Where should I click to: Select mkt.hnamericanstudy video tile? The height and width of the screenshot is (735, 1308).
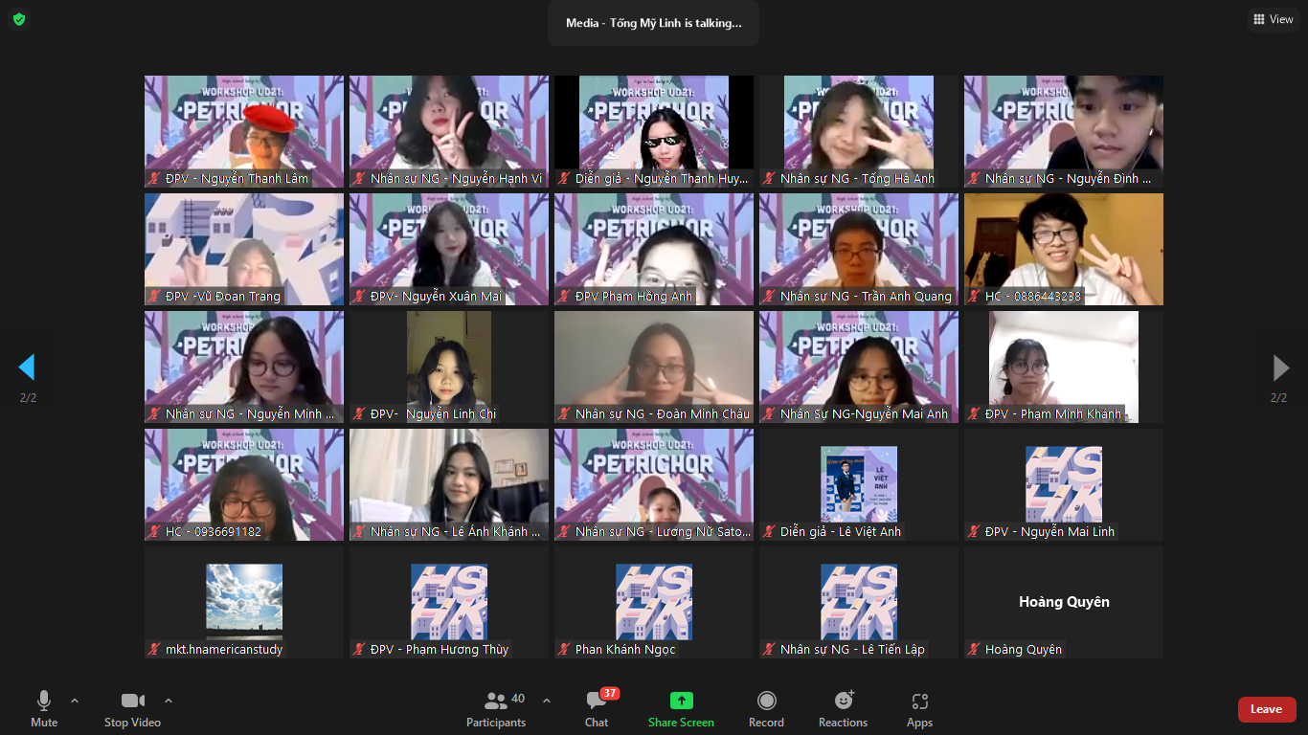coord(244,602)
